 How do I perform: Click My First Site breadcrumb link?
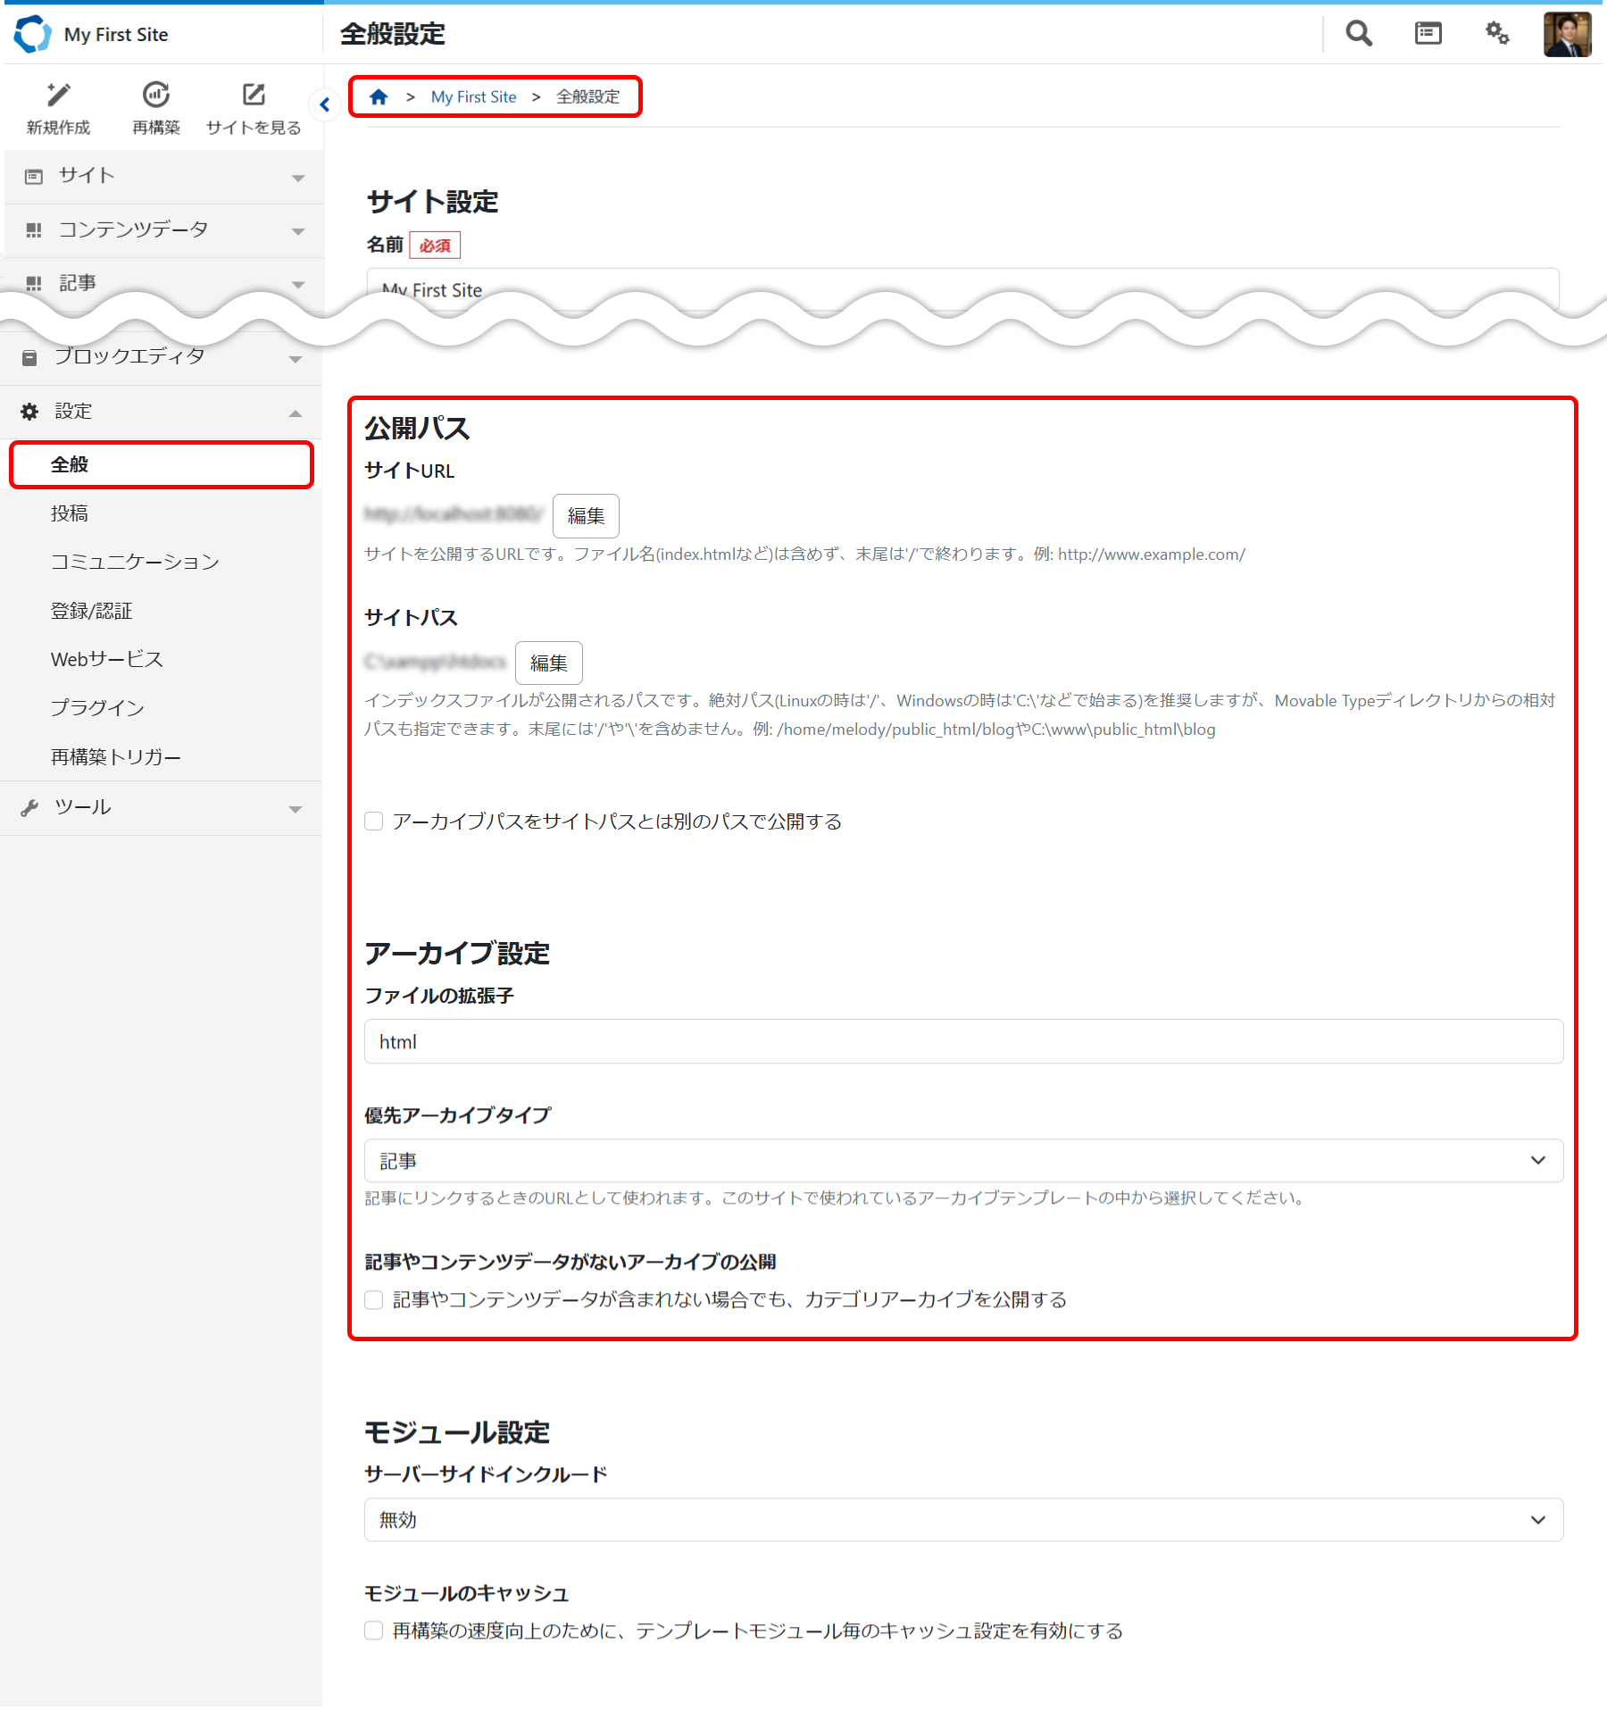coord(473,96)
